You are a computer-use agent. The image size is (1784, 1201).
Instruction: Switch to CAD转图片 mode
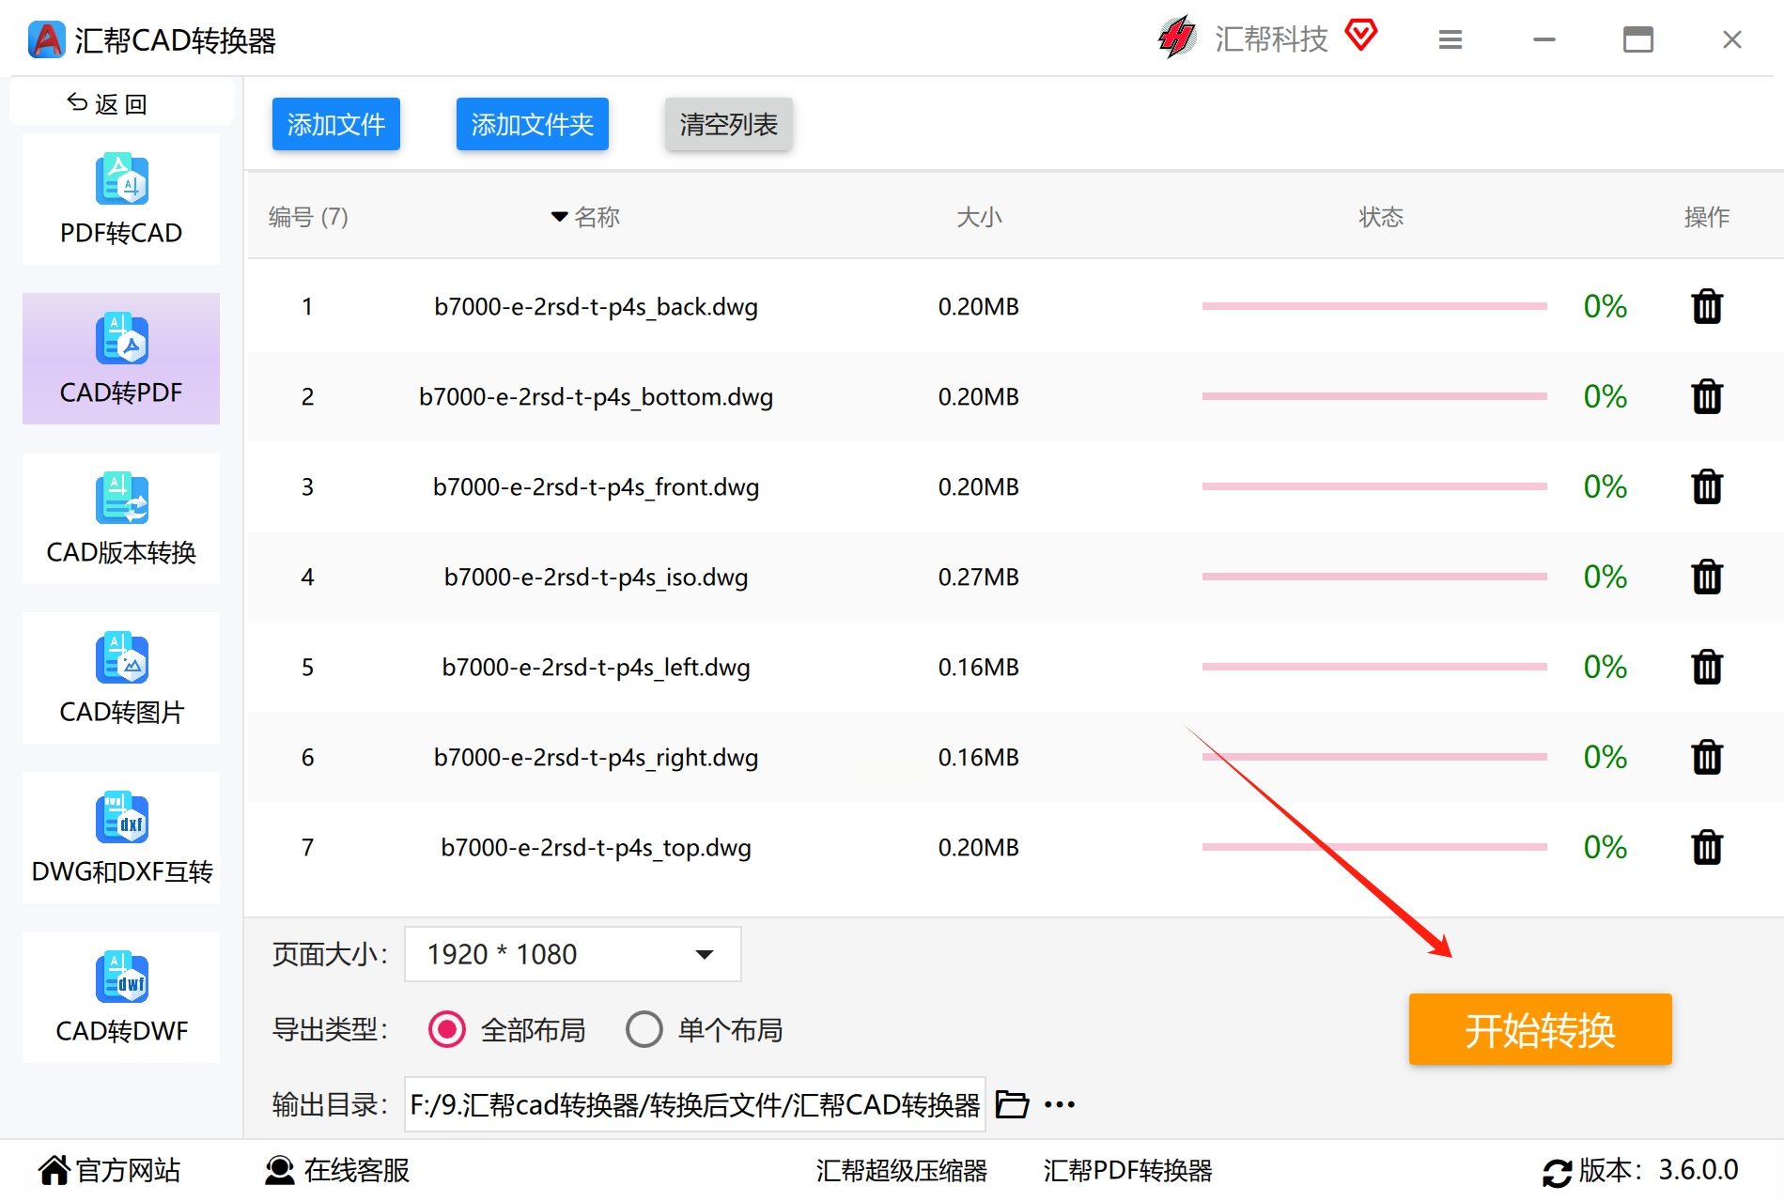tap(121, 678)
